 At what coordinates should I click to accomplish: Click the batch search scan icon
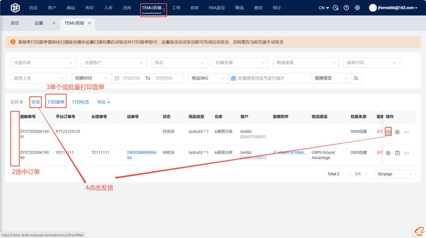coord(233,78)
